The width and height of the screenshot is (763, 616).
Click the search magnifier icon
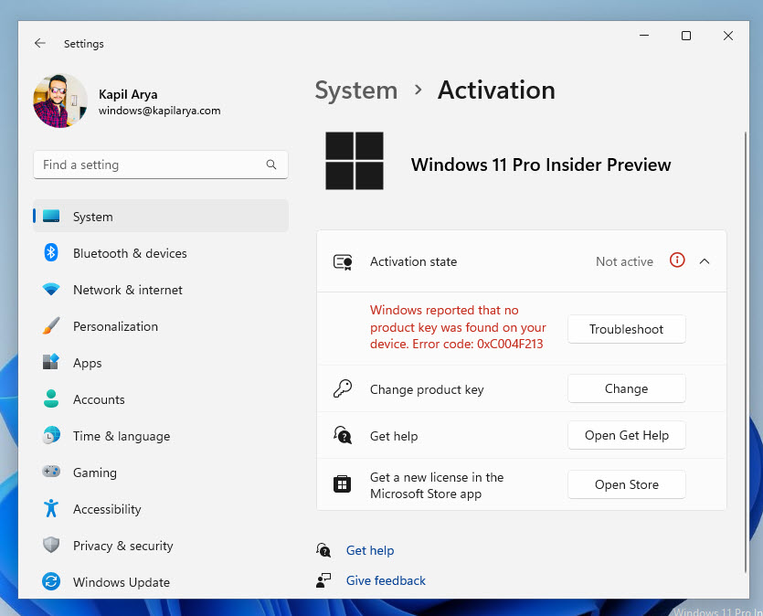tap(271, 165)
